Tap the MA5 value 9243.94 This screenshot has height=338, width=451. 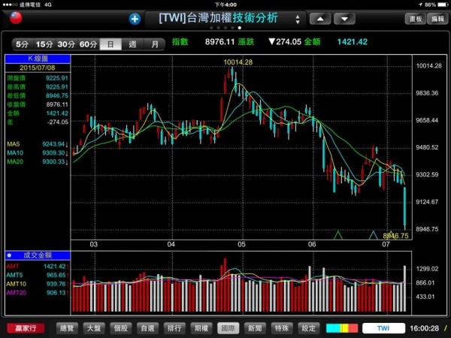click(53, 144)
